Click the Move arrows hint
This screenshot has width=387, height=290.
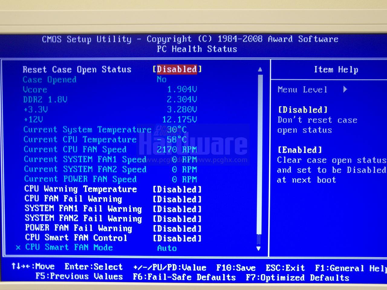tap(33, 266)
